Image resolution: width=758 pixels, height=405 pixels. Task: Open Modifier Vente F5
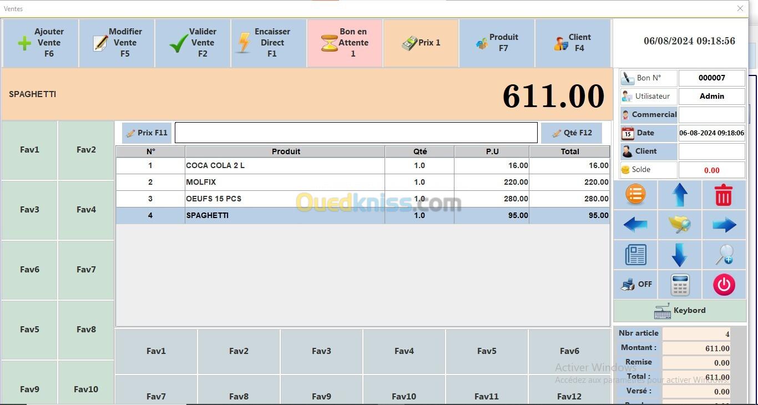117,43
